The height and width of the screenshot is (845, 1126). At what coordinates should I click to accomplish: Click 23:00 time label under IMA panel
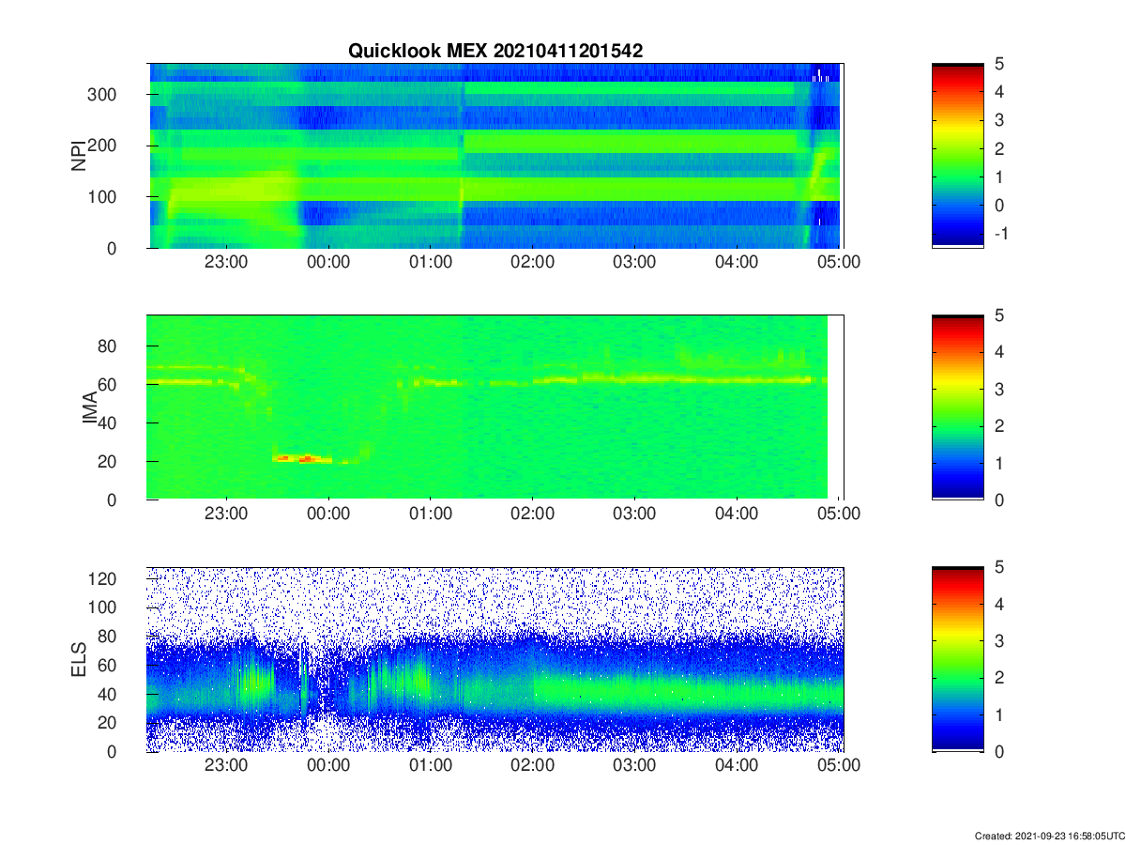[225, 515]
